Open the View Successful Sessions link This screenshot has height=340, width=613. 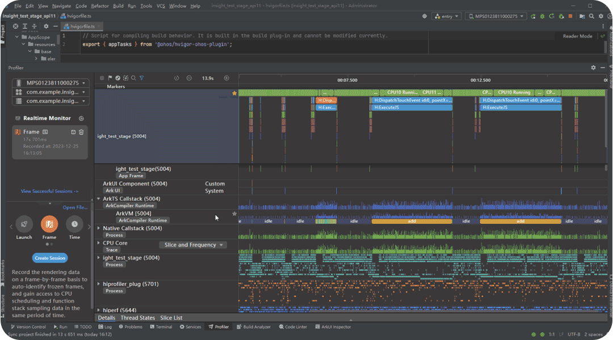[49, 192]
